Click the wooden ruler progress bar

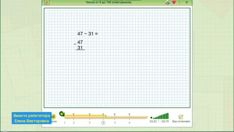pyautogui.click(x=106, y=117)
